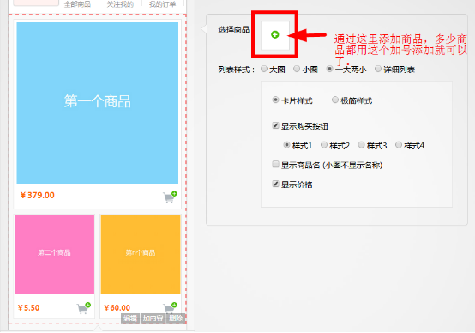Click the 加内容 button
The width and height of the screenshot is (475, 333).
coord(153,318)
